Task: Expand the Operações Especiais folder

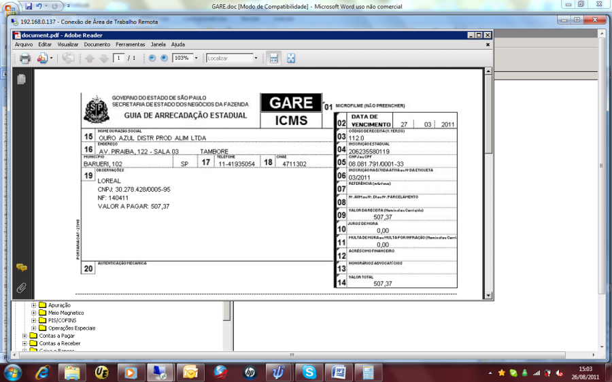Action: pyautogui.click(x=34, y=328)
